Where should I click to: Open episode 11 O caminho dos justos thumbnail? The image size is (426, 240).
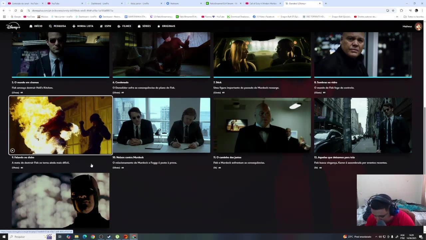(262, 125)
